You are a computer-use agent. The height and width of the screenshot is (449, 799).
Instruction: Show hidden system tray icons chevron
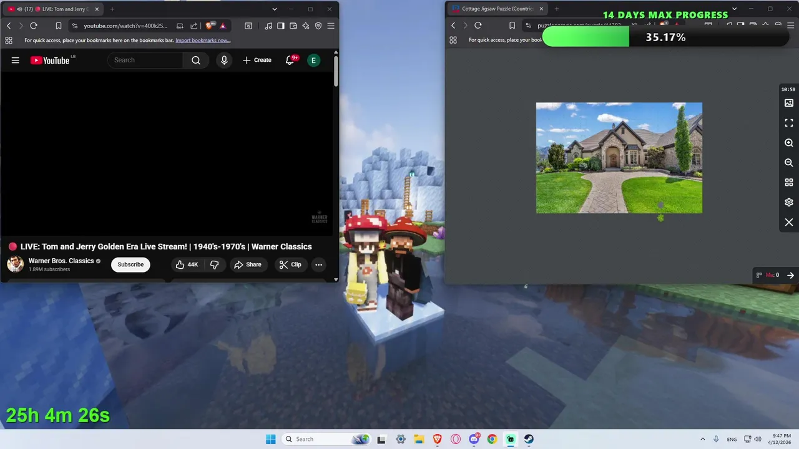point(702,439)
